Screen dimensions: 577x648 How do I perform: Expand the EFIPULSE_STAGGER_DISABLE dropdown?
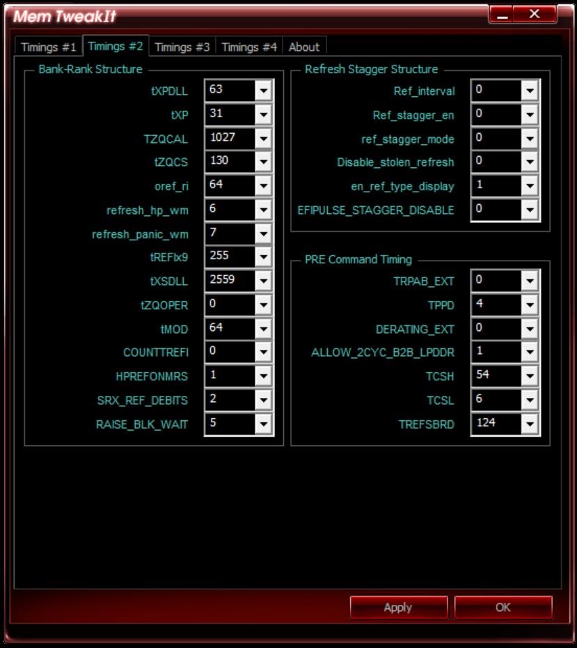click(530, 210)
